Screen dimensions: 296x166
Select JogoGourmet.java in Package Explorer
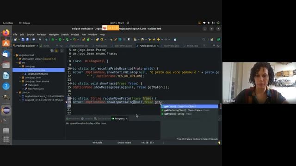(38, 74)
